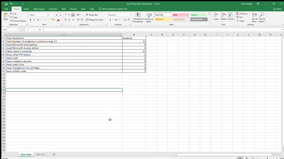This screenshot has height=159, width=284.
Task: Click the Share button
Action: 277,9
